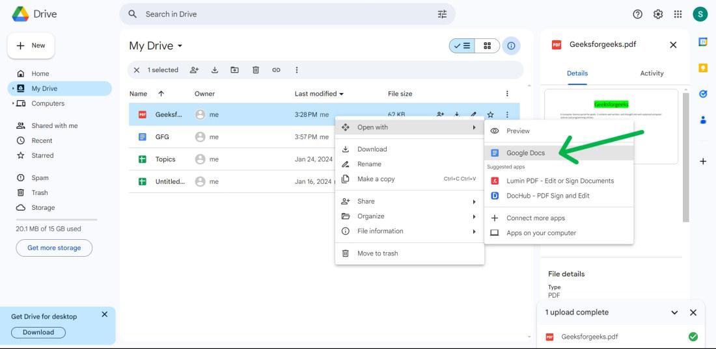Open the Settings gear icon

tap(658, 14)
